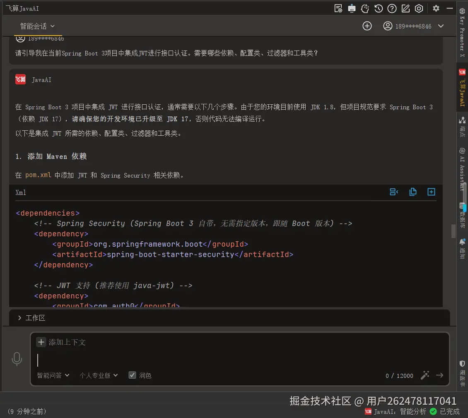
Task: Click the magic wand polish icon
Action: pos(425,375)
